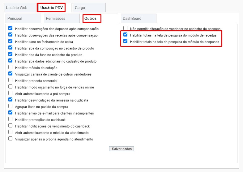This screenshot has width=243, height=172.
Task: Enable Habilitar módulo de cotação checkbox
Action: point(11,67)
